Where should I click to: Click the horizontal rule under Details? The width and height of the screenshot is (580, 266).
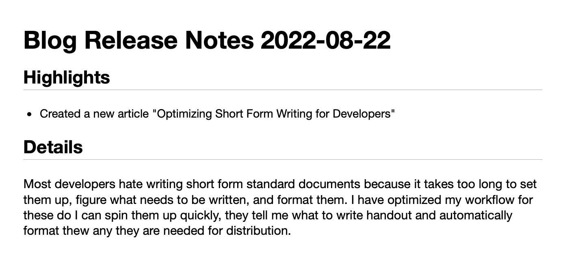283,159
